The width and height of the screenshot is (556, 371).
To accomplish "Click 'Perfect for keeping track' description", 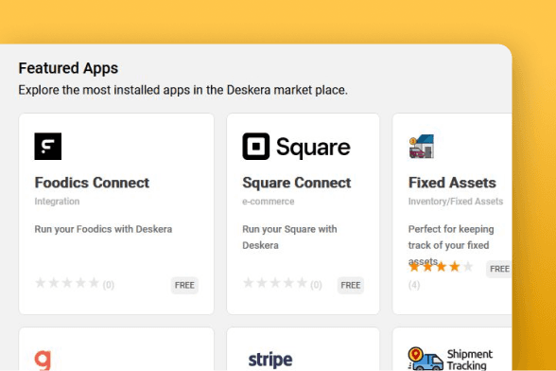I will click(x=451, y=245).
